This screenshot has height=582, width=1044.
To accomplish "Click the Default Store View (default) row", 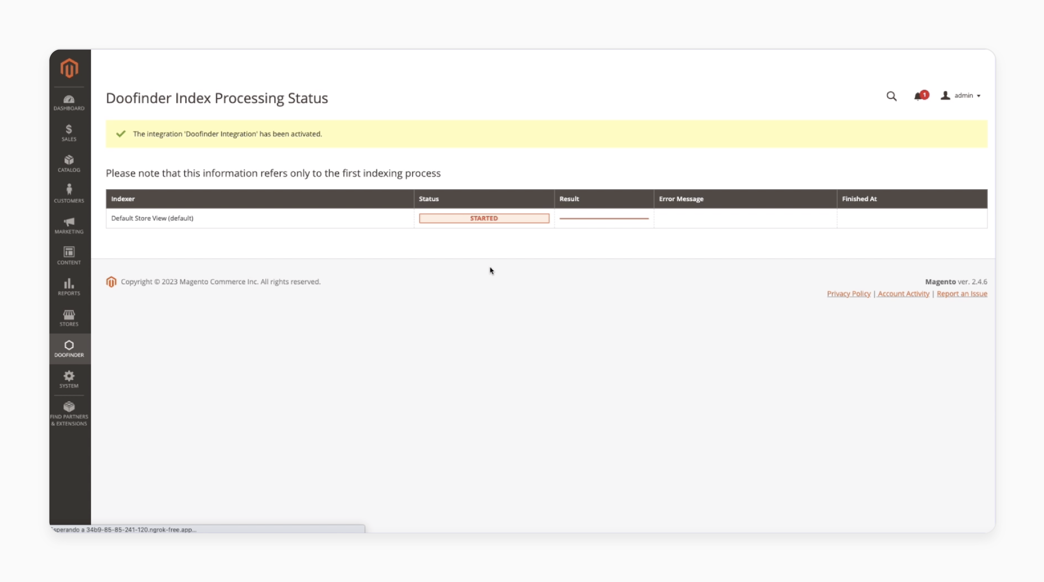I will tap(547, 218).
